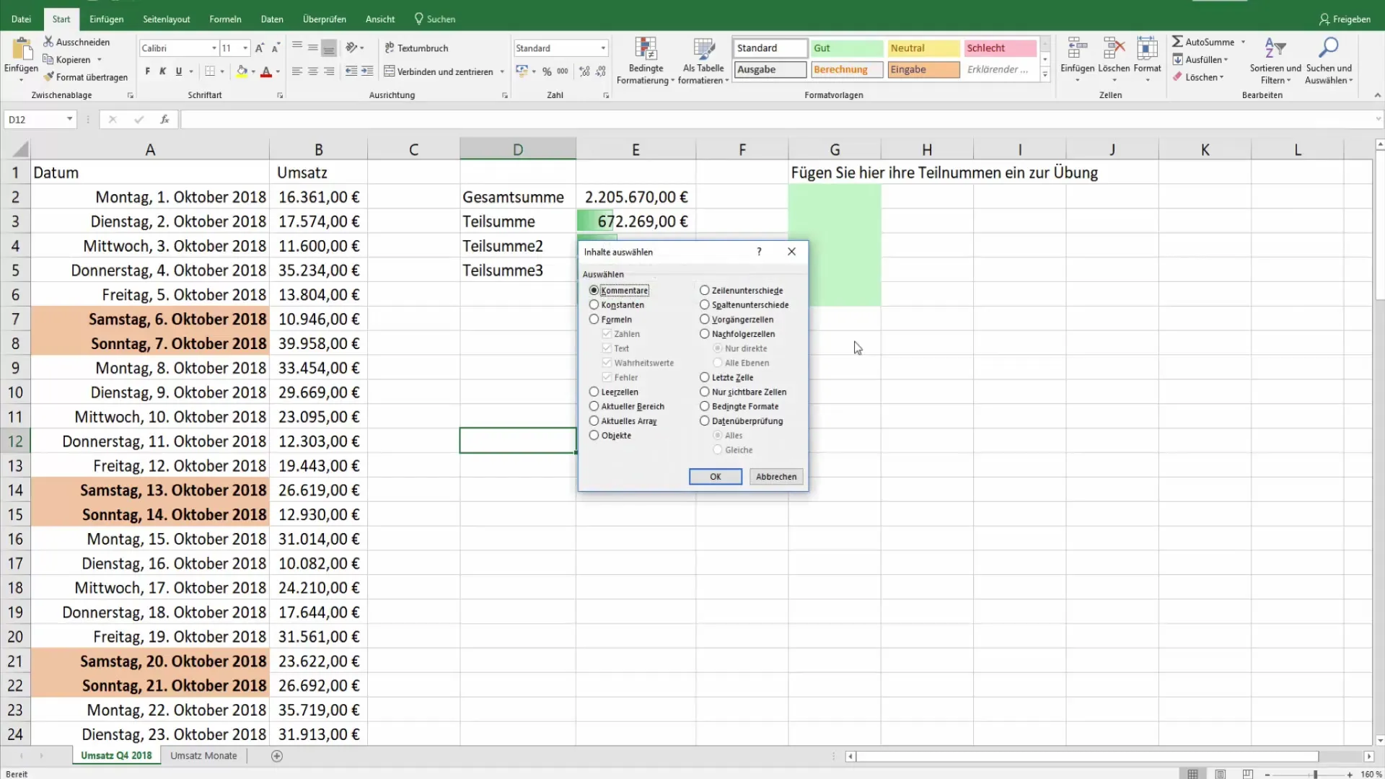The width and height of the screenshot is (1385, 779).
Task: Click the Suchen tell-me search box
Action: pos(435,19)
